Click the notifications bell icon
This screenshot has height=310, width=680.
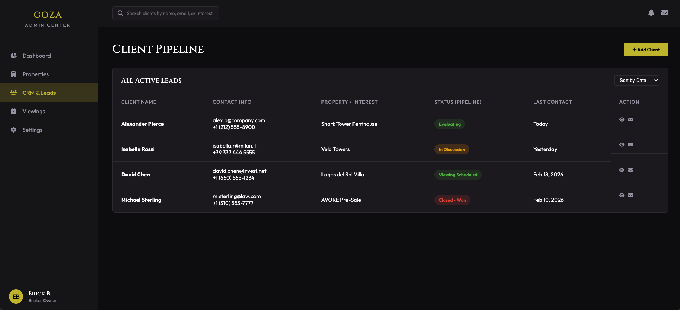tap(651, 13)
